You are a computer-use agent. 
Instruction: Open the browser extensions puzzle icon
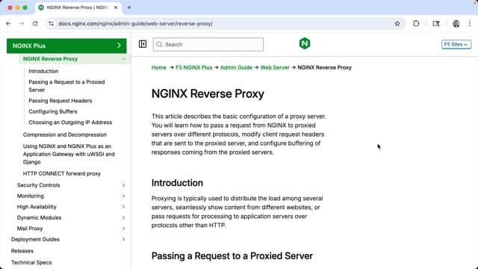[416, 23]
